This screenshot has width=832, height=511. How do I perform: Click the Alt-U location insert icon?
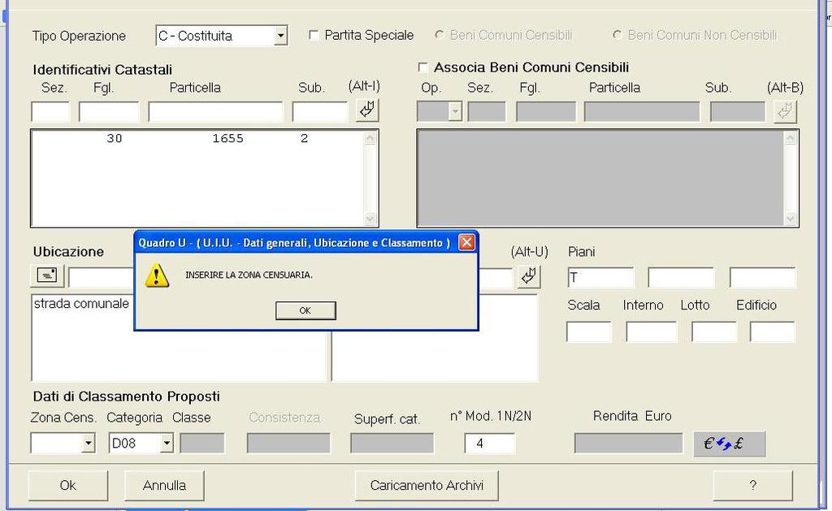point(529,277)
